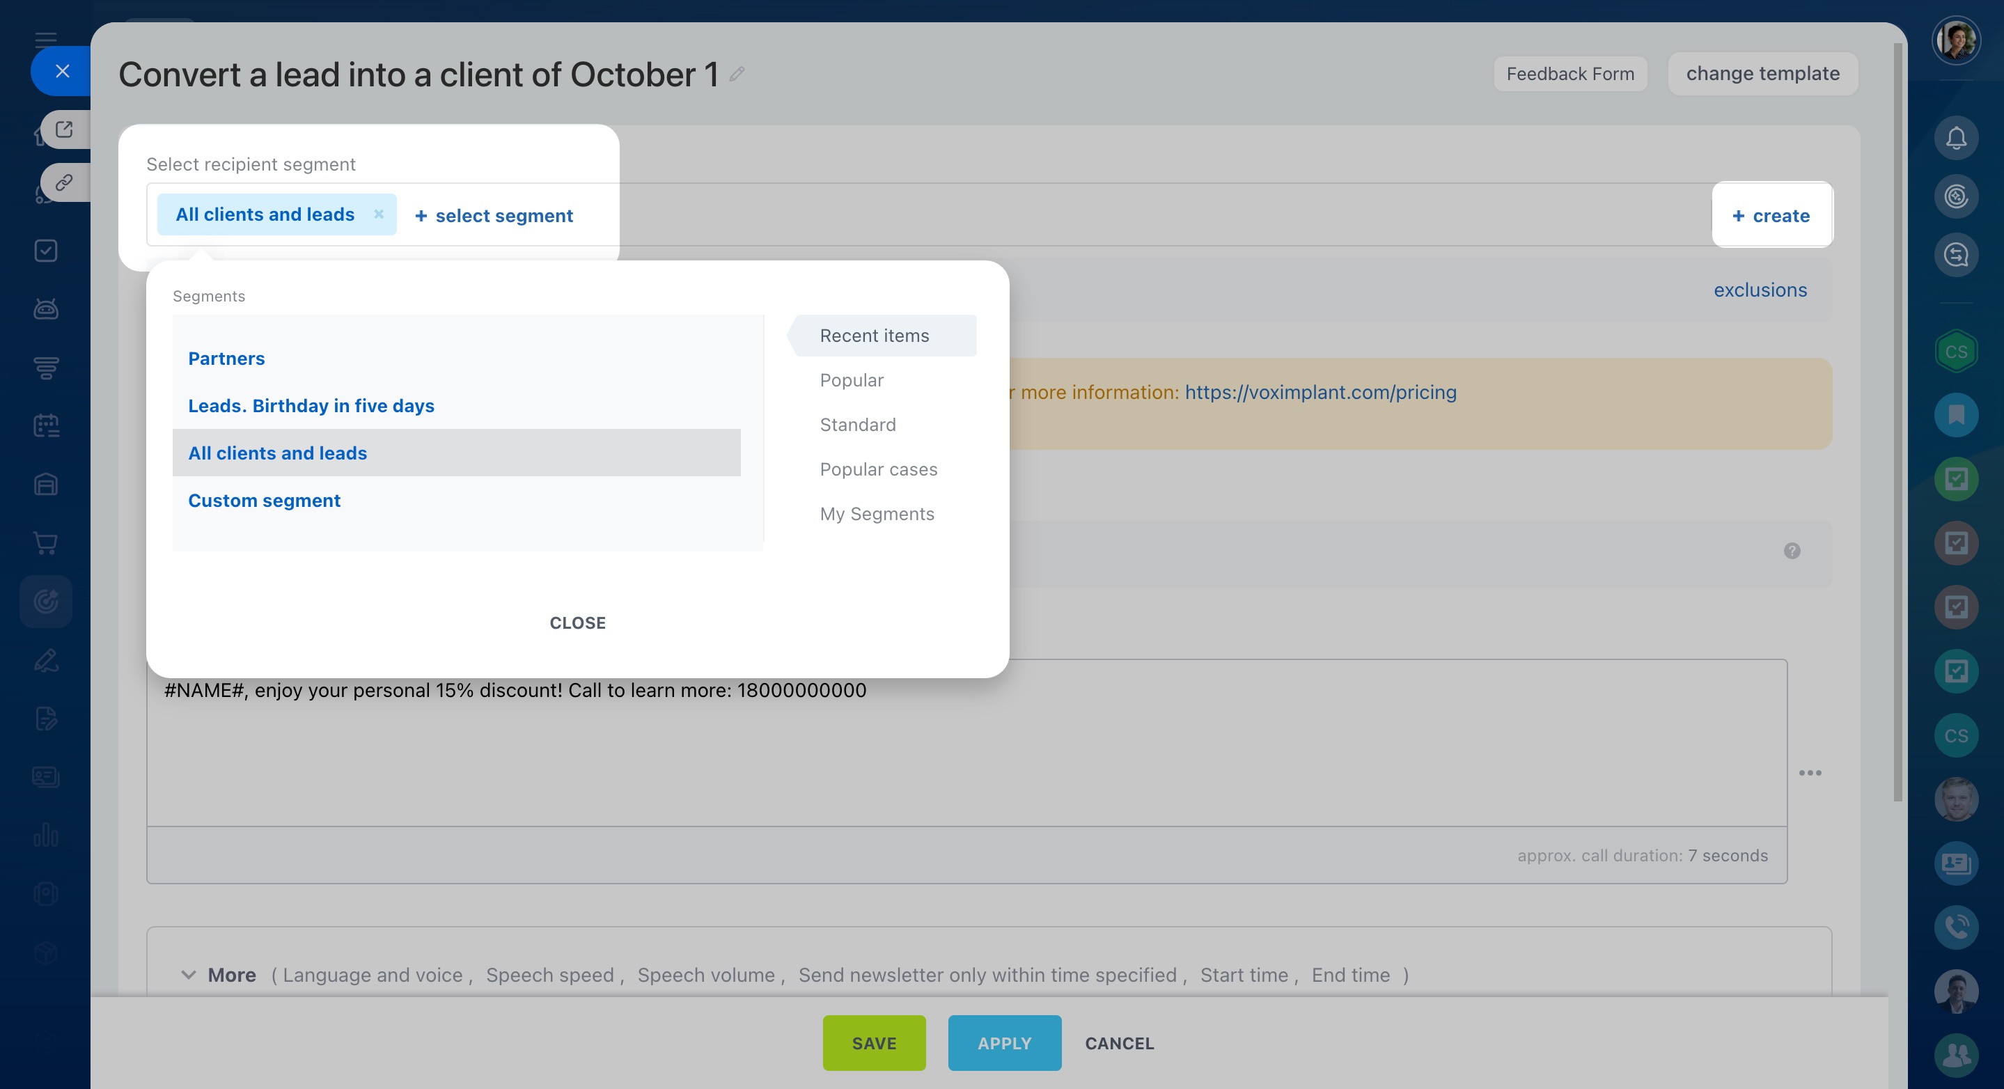Click the copy link icon on left

(64, 183)
